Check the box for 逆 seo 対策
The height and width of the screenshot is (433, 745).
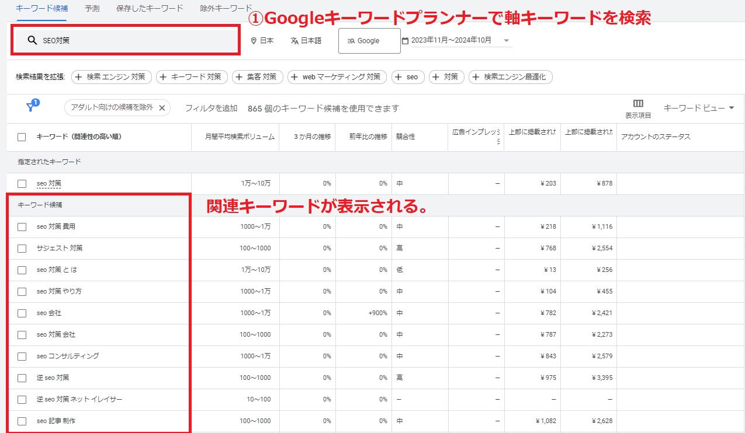(22, 378)
